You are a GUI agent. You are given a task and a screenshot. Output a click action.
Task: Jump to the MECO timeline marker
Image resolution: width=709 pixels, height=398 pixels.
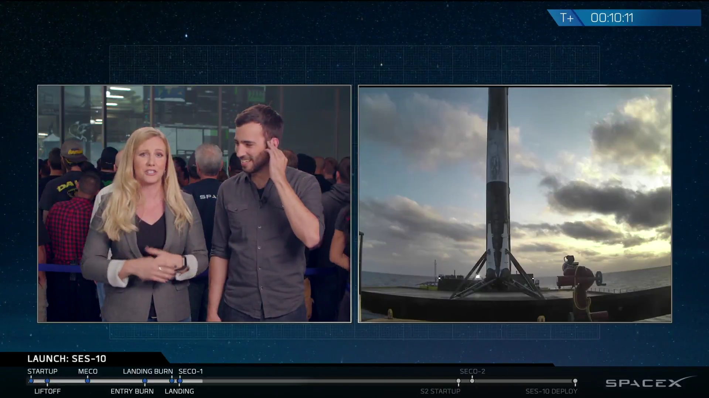point(88,381)
